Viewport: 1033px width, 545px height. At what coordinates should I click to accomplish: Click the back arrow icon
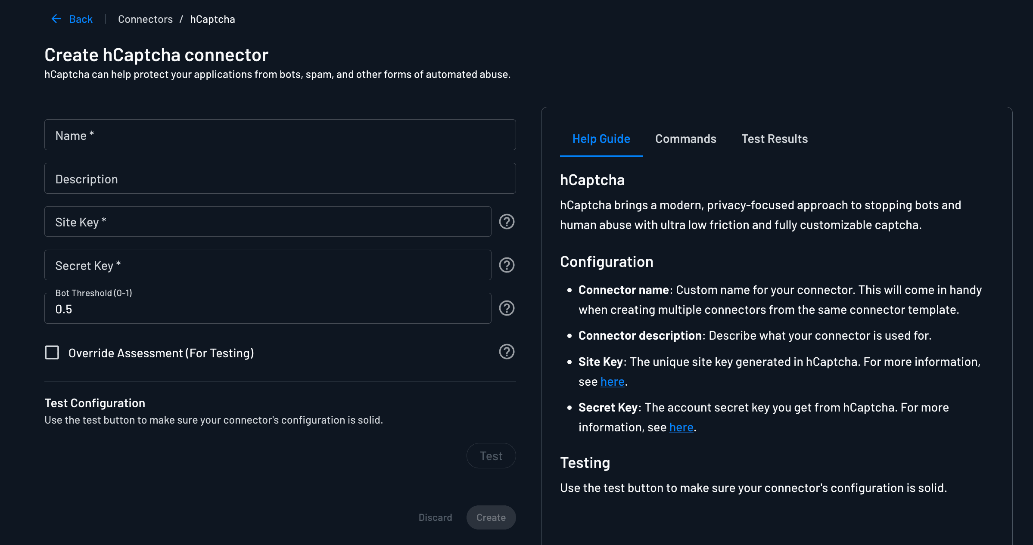tap(56, 19)
